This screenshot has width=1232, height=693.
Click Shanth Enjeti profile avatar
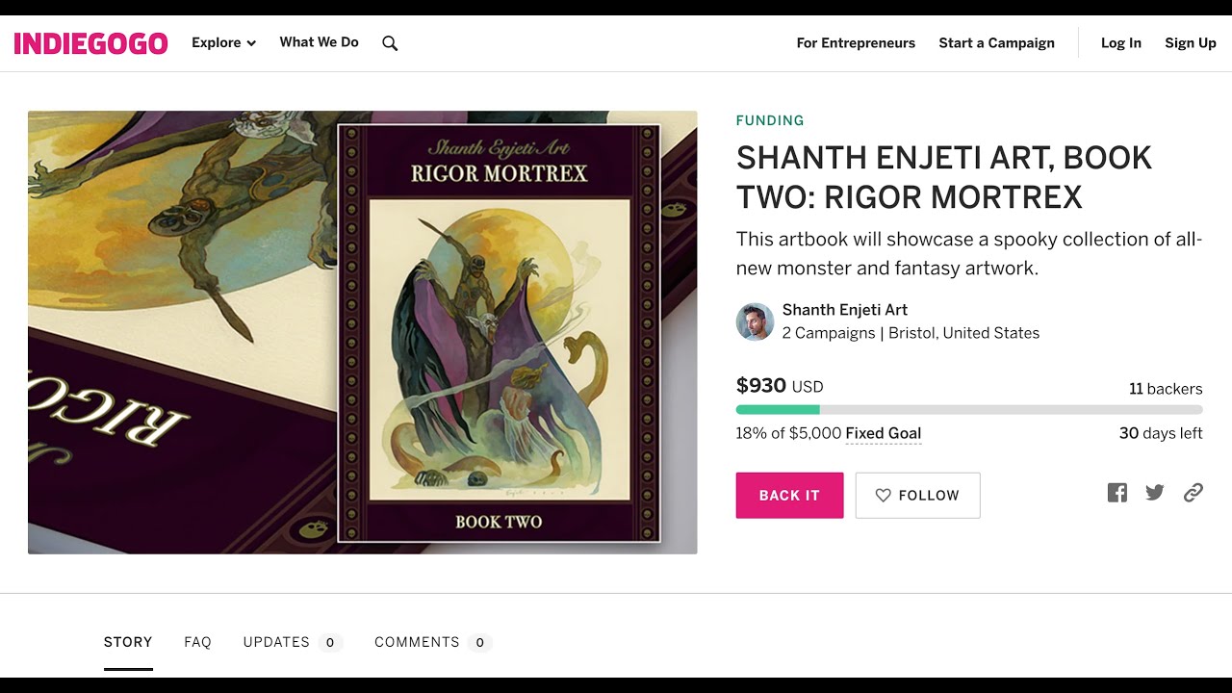click(x=755, y=321)
